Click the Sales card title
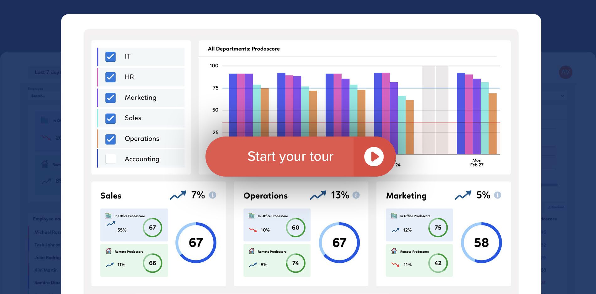Viewport: 596px width, 294px height. coord(111,196)
